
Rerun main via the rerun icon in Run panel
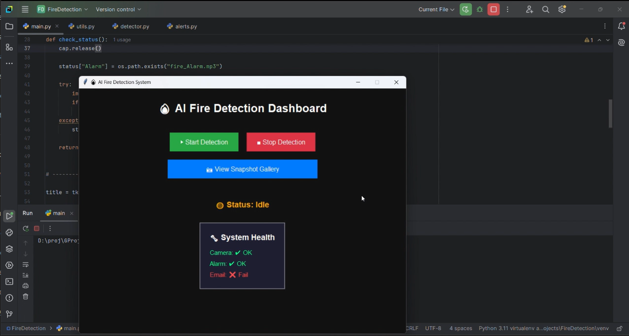(25, 228)
